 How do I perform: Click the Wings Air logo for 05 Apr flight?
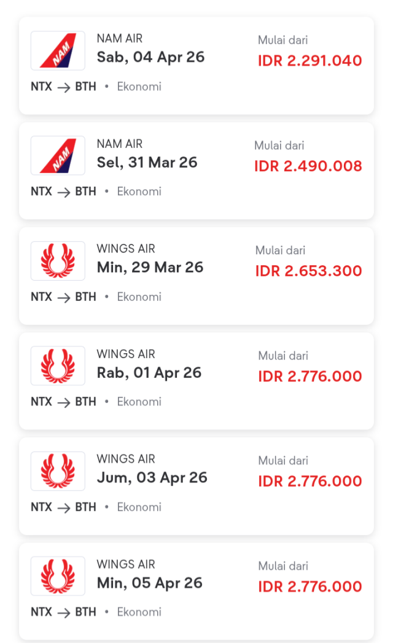pos(58,576)
